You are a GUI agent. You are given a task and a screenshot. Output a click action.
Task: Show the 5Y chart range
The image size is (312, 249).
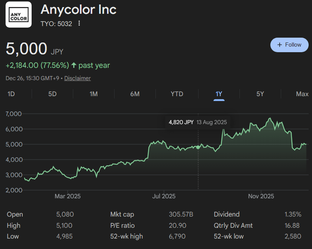pos(260,94)
